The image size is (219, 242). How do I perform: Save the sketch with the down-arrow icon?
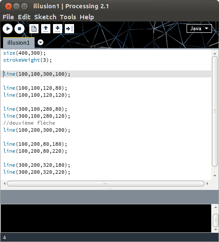pyautogui.click(x=57, y=29)
